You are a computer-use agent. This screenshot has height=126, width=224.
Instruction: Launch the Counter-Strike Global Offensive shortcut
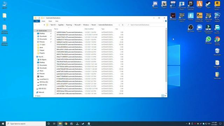click(x=199, y=17)
